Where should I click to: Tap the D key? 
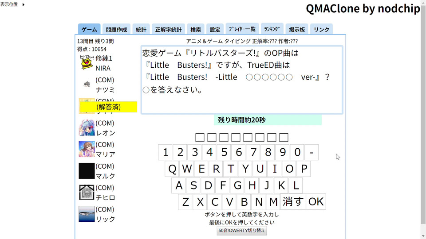point(208,185)
